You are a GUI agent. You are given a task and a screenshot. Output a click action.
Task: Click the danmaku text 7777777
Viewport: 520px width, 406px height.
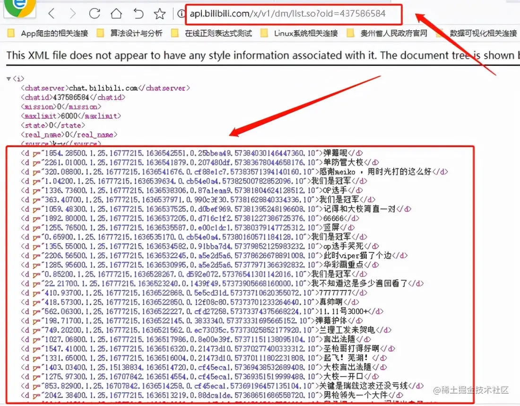pos(335,292)
